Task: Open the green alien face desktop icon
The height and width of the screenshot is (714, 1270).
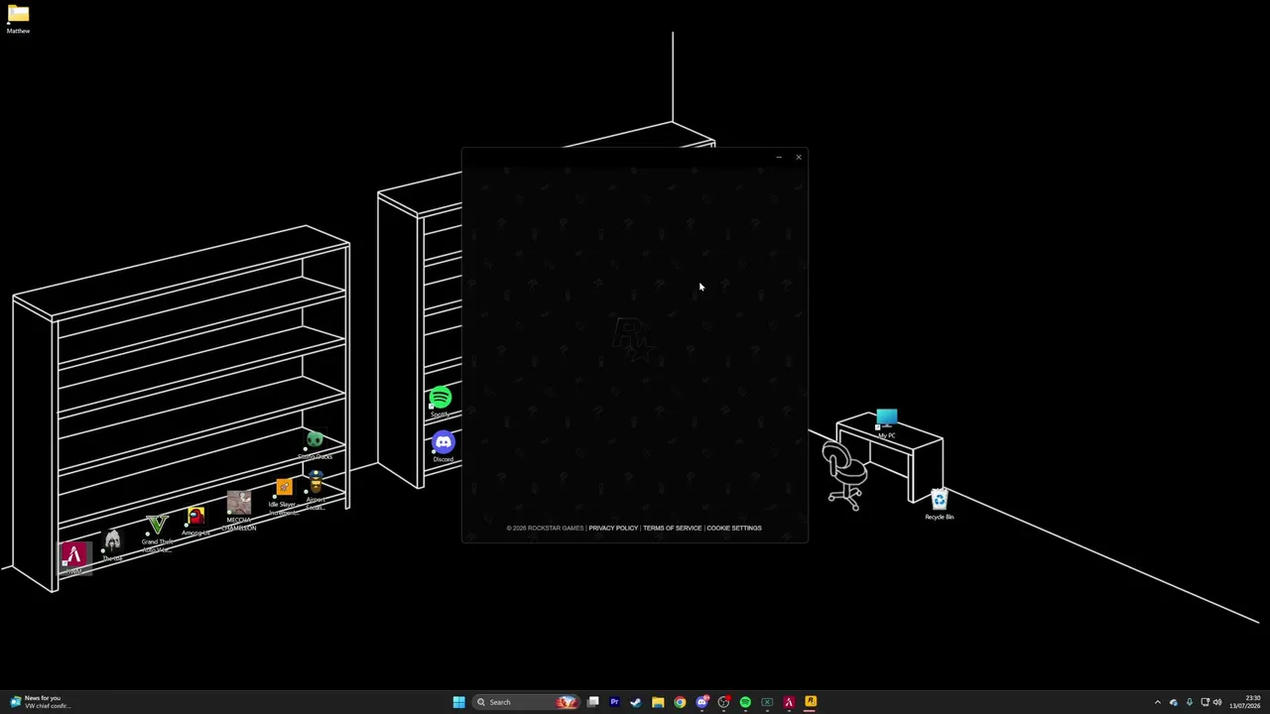Action: (315, 445)
